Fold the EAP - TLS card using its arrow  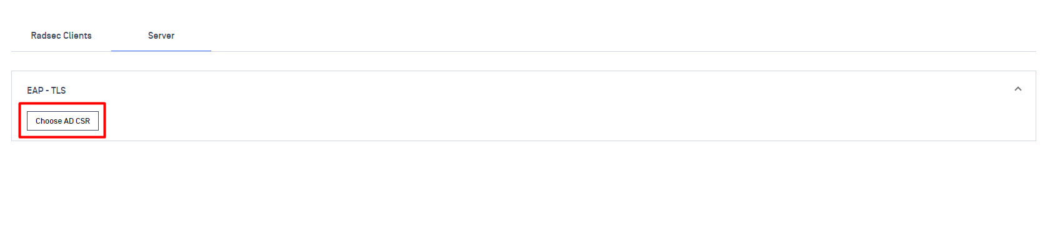pos(1017,89)
